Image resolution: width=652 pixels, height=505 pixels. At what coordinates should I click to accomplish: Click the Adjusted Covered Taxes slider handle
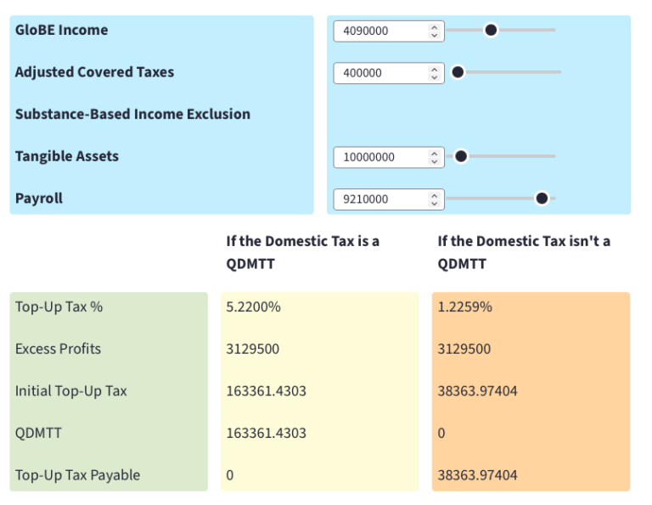coord(458,72)
